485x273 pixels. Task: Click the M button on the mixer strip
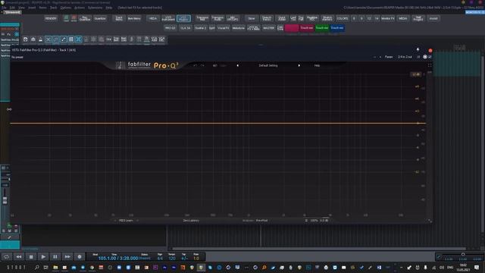[x=10, y=231]
